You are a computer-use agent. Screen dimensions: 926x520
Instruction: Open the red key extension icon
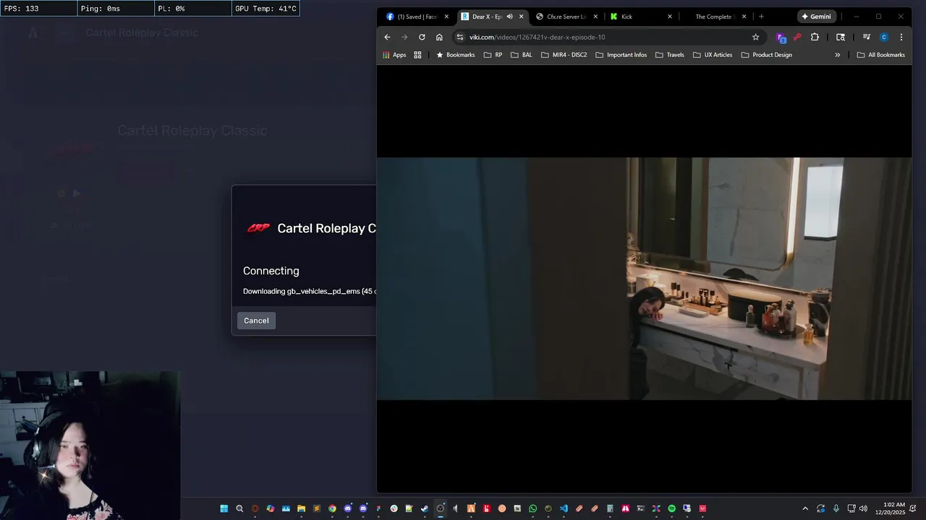tap(797, 37)
